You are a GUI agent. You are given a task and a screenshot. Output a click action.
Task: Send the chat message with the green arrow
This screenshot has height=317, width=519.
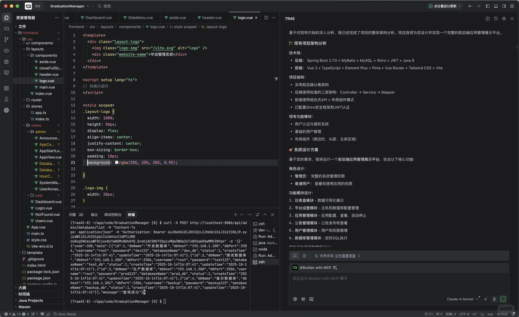click(503, 299)
